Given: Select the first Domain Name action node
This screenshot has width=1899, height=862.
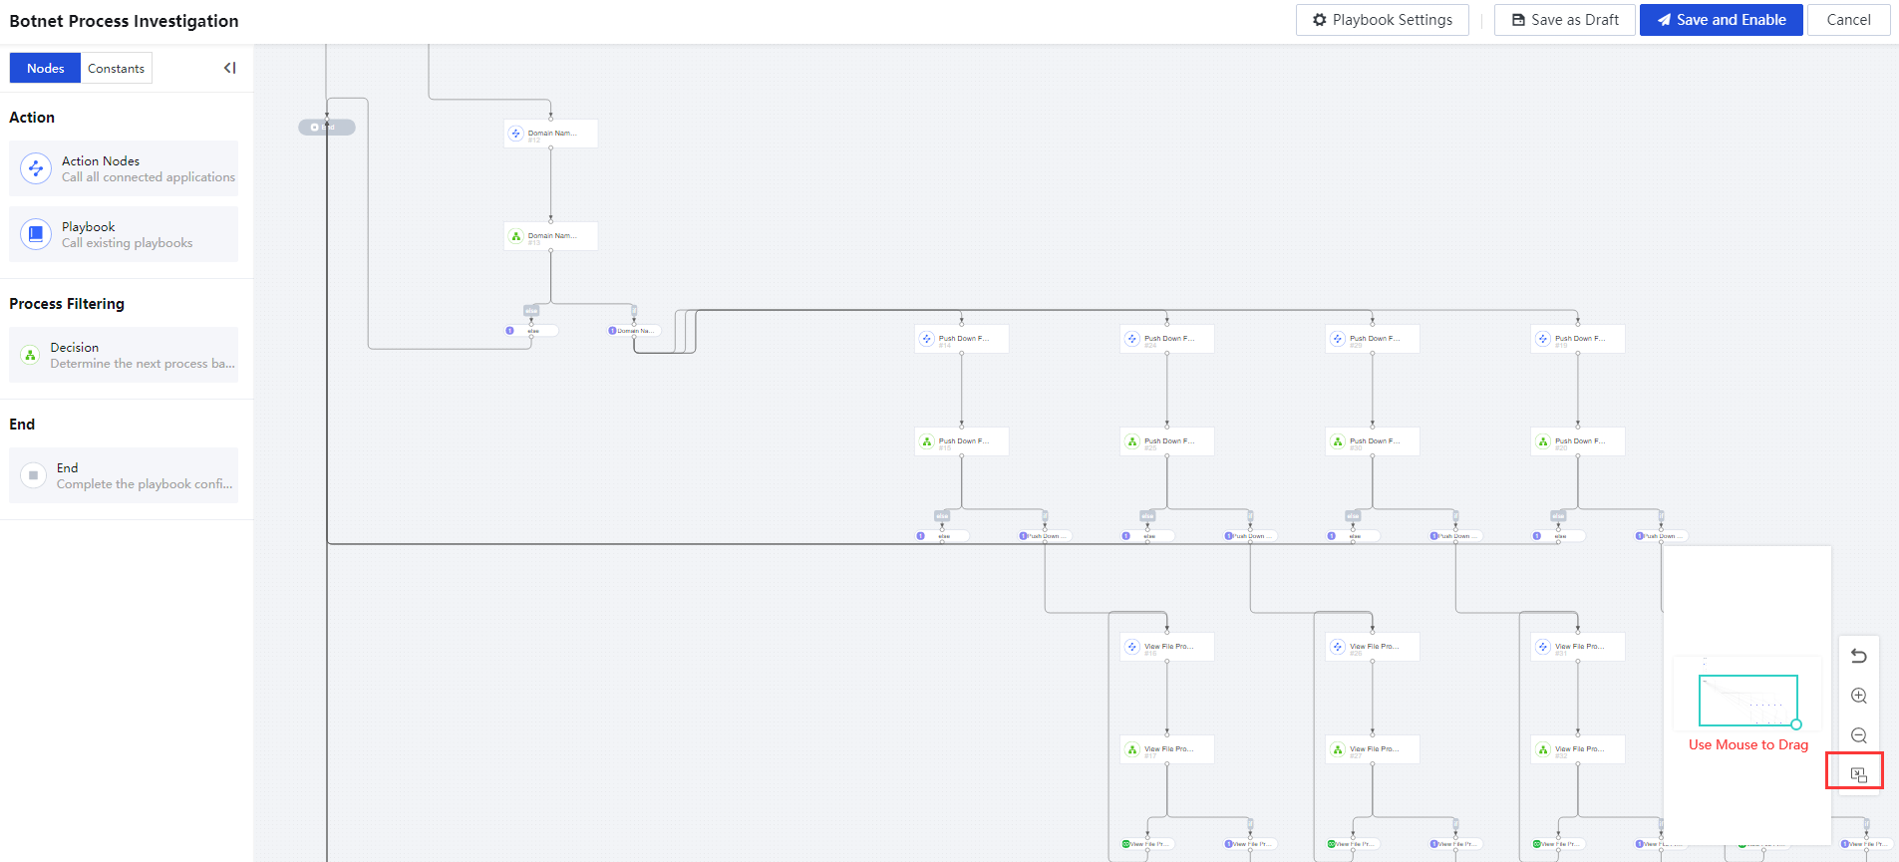Looking at the screenshot, I should (x=550, y=134).
